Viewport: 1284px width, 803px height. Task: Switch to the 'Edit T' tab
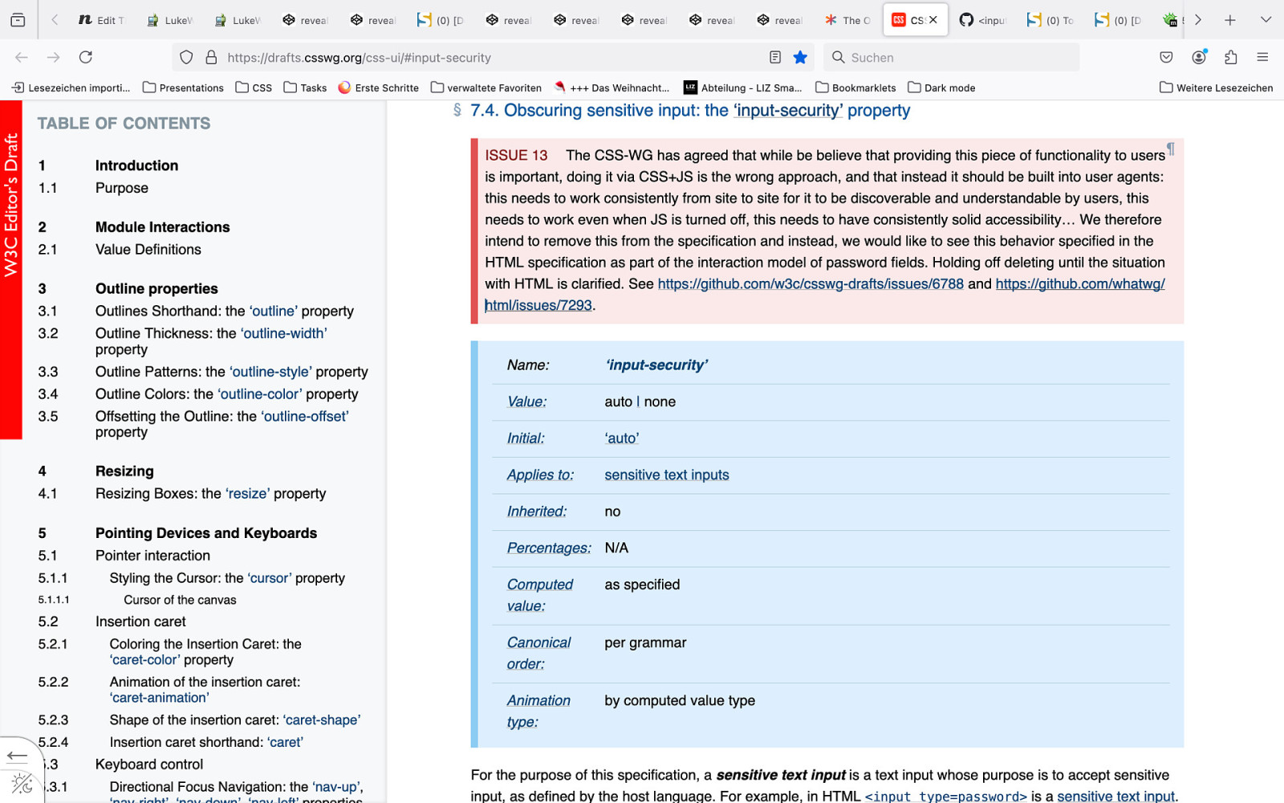[102, 20]
